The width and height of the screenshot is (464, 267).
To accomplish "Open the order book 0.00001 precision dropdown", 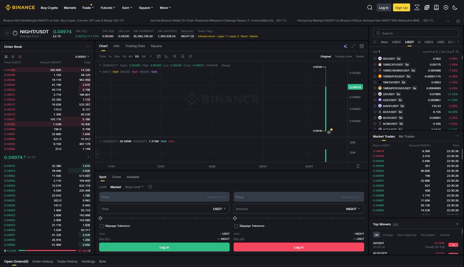I will (x=83, y=57).
